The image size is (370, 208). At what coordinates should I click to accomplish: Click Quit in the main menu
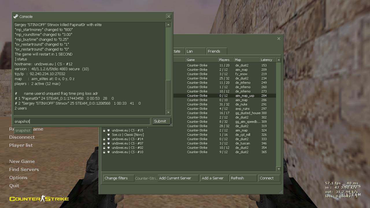pos(14,186)
